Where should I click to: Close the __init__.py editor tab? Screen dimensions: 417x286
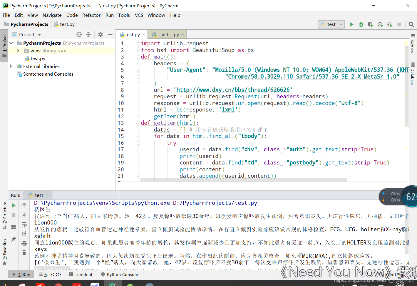(182, 34)
